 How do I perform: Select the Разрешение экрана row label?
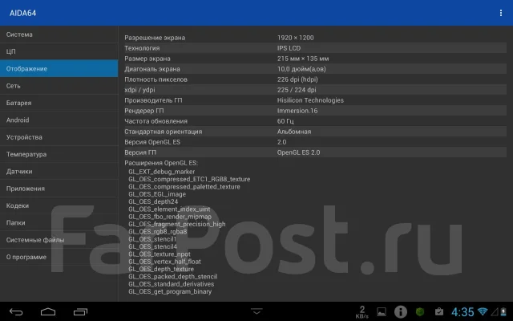155,38
